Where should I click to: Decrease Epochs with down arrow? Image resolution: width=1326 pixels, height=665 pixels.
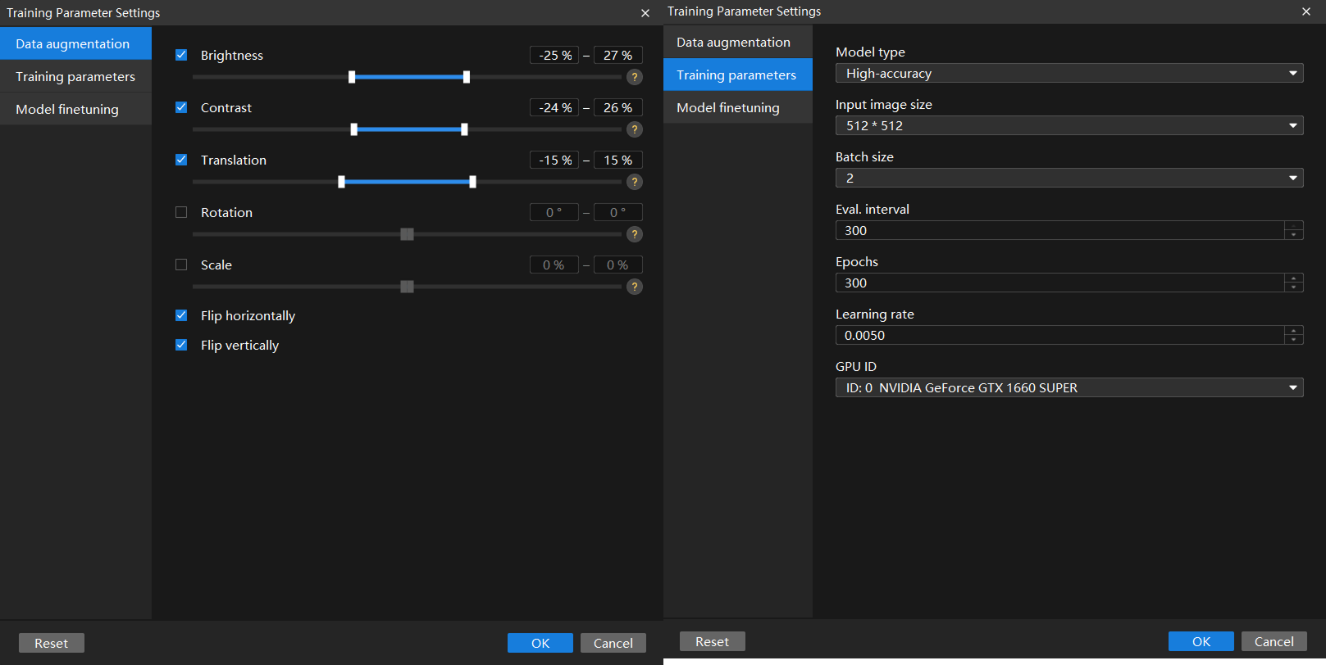click(1294, 287)
